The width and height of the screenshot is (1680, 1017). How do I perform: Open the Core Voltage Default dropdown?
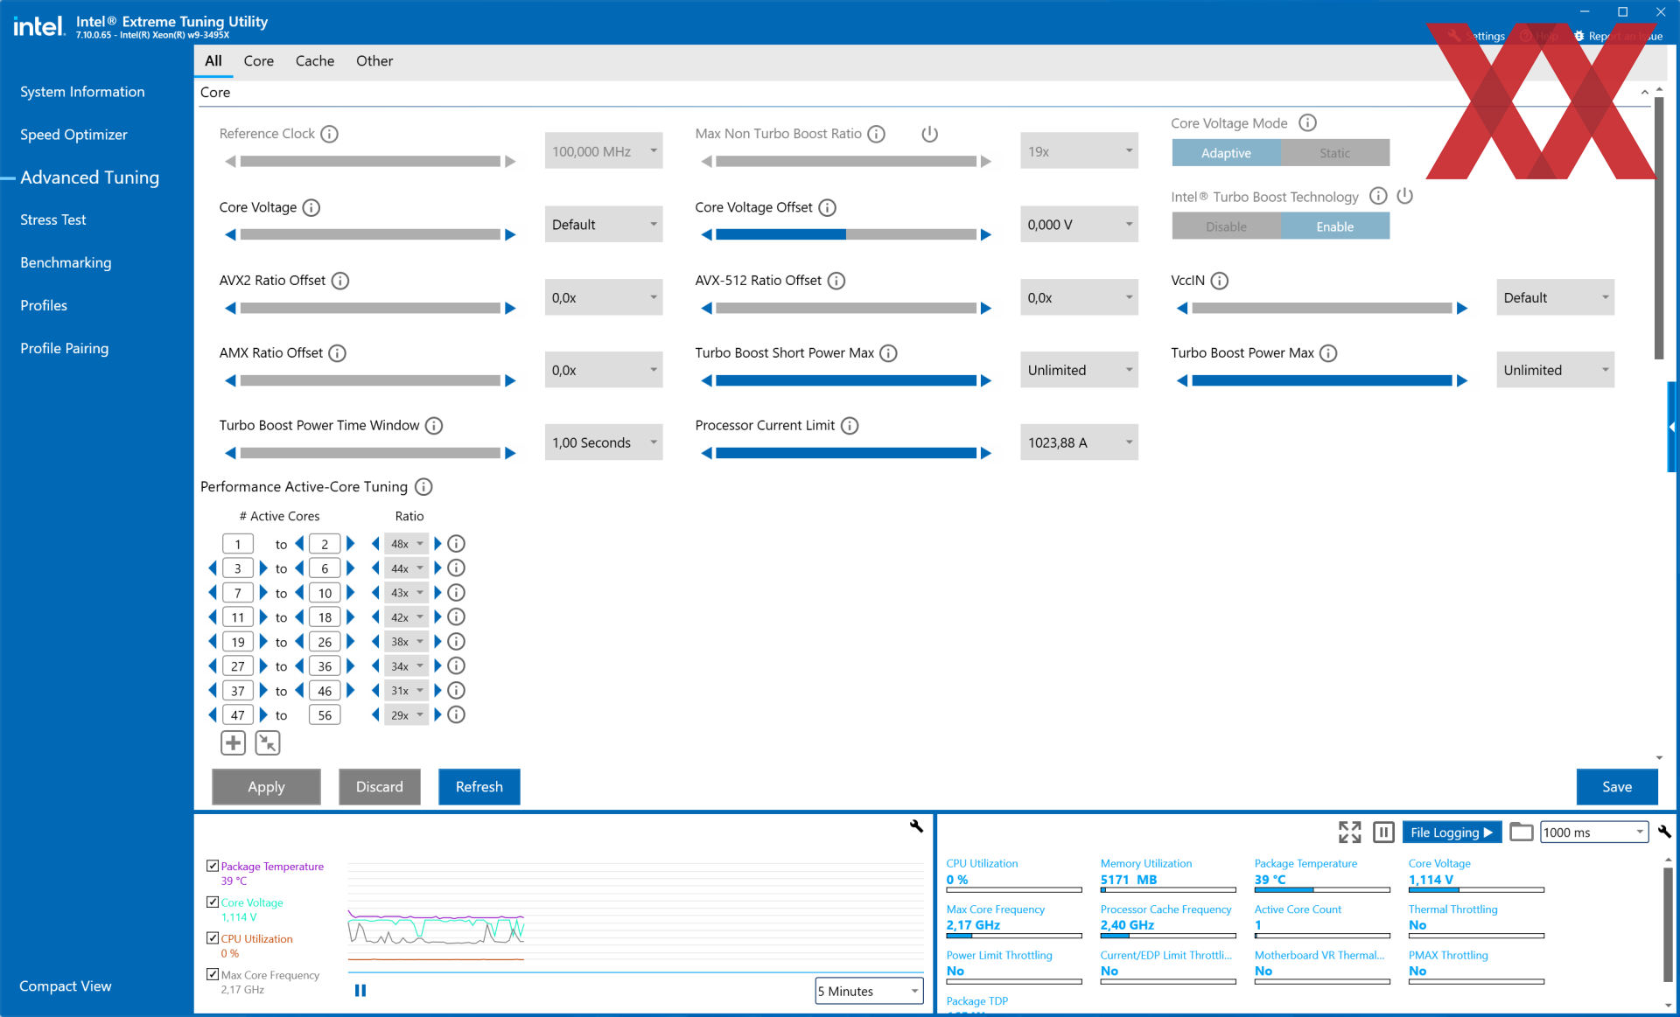[x=604, y=225]
